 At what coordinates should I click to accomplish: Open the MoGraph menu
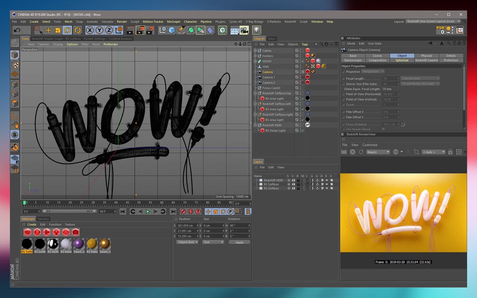click(x=173, y=21)
